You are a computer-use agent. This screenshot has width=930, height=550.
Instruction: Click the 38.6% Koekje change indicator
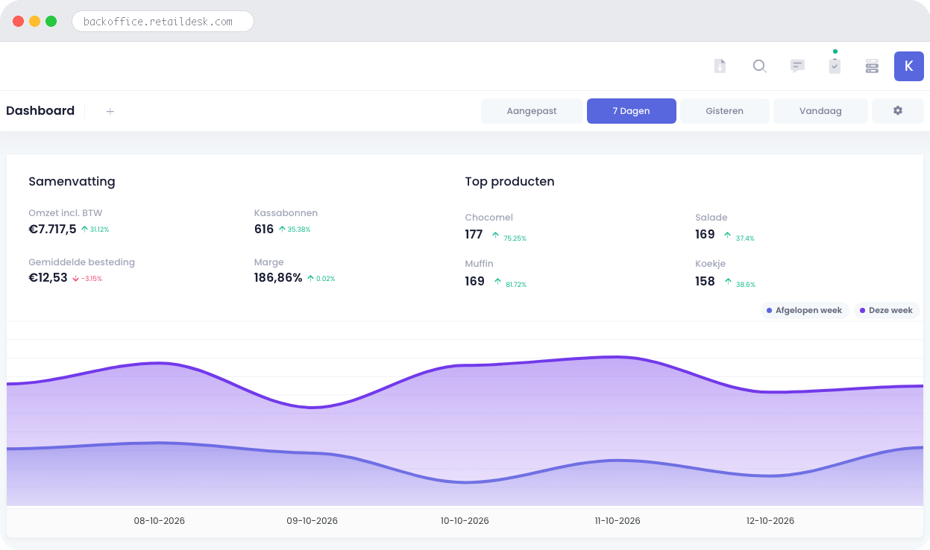pyautogui.click(x=739, y=284)
